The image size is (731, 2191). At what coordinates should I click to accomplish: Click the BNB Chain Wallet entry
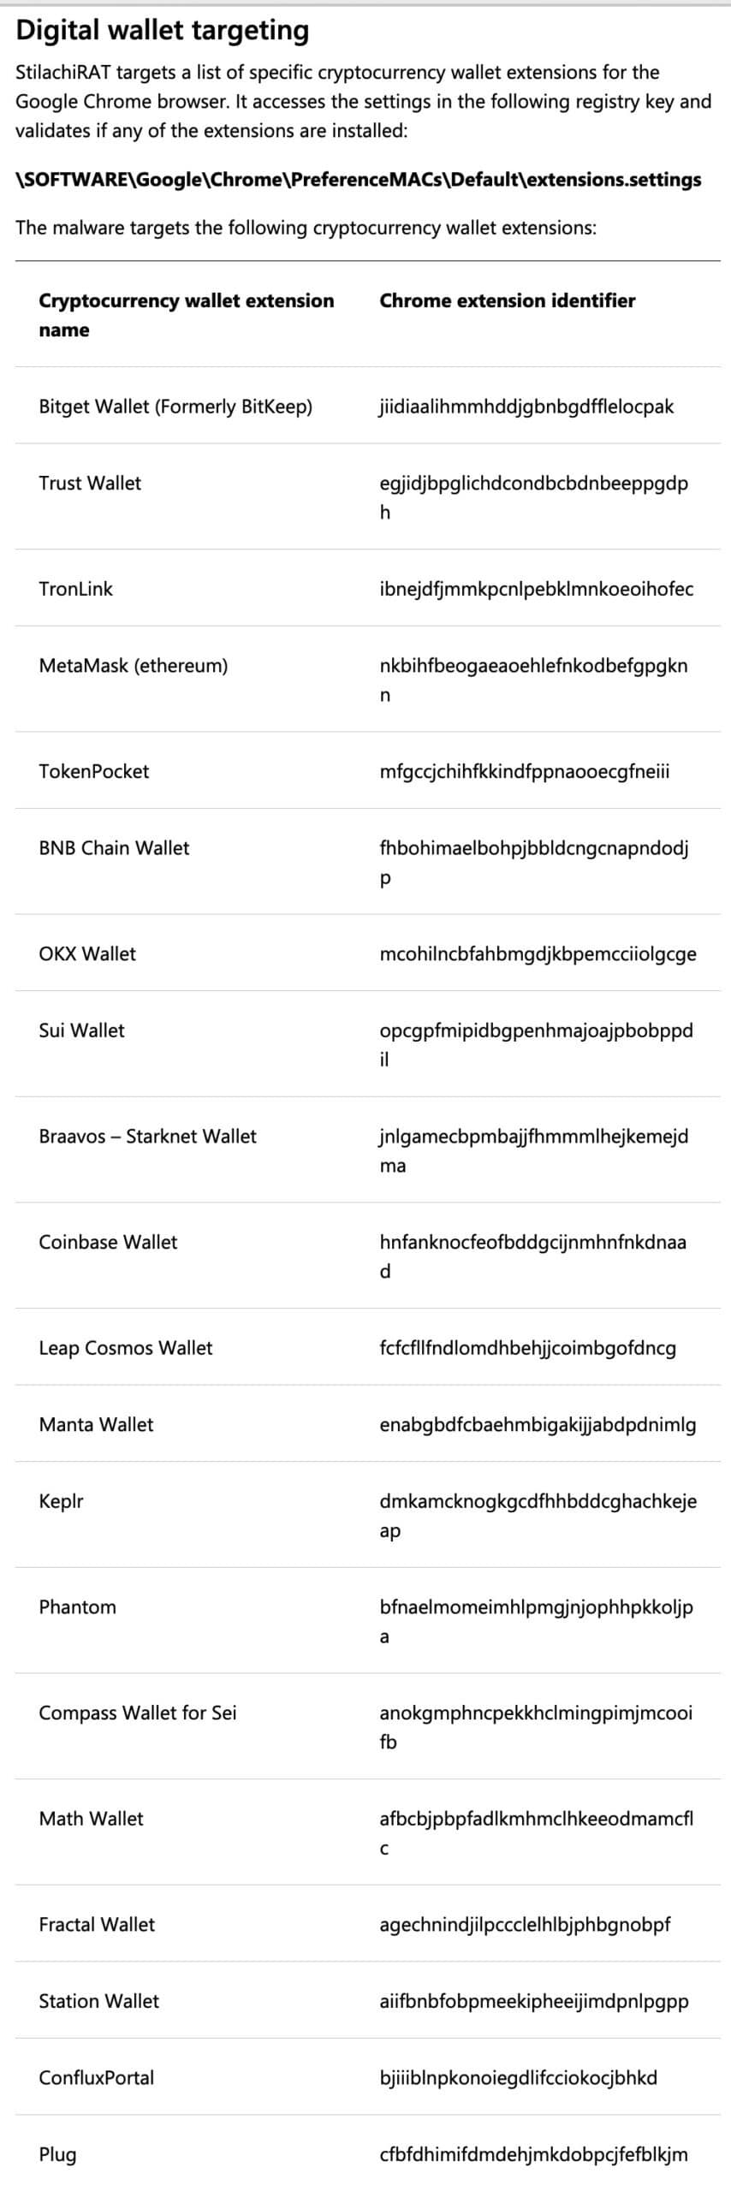(114, 847)
